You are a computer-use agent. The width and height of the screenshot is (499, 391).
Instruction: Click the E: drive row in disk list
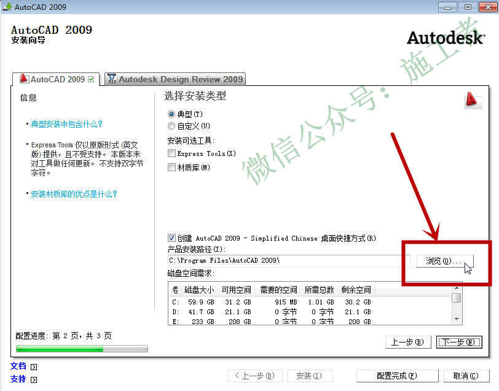tap(271, 321)
